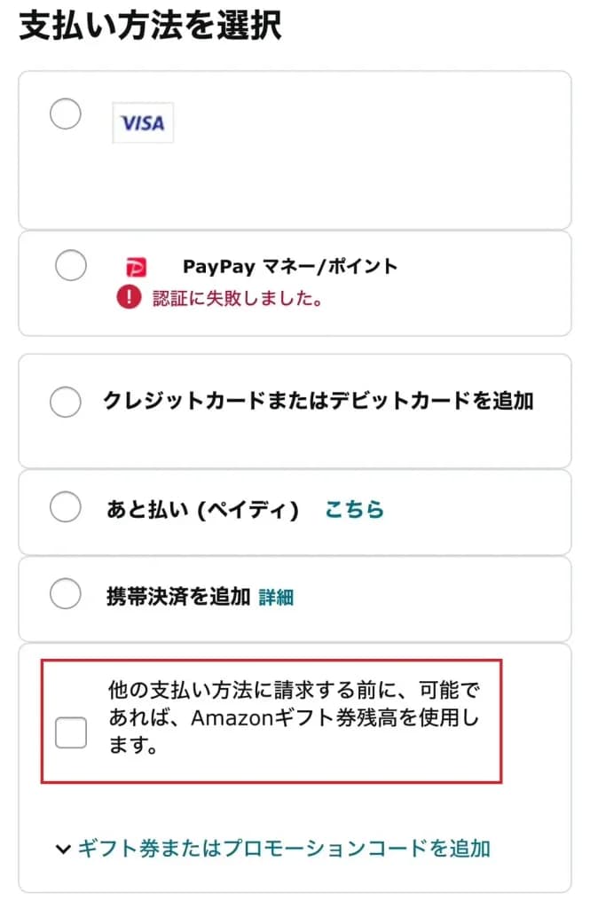Viewport: 590px width, 908px height.
Task: Open the 詳細 link for 携帯決済
Action: tap(276, 597)
